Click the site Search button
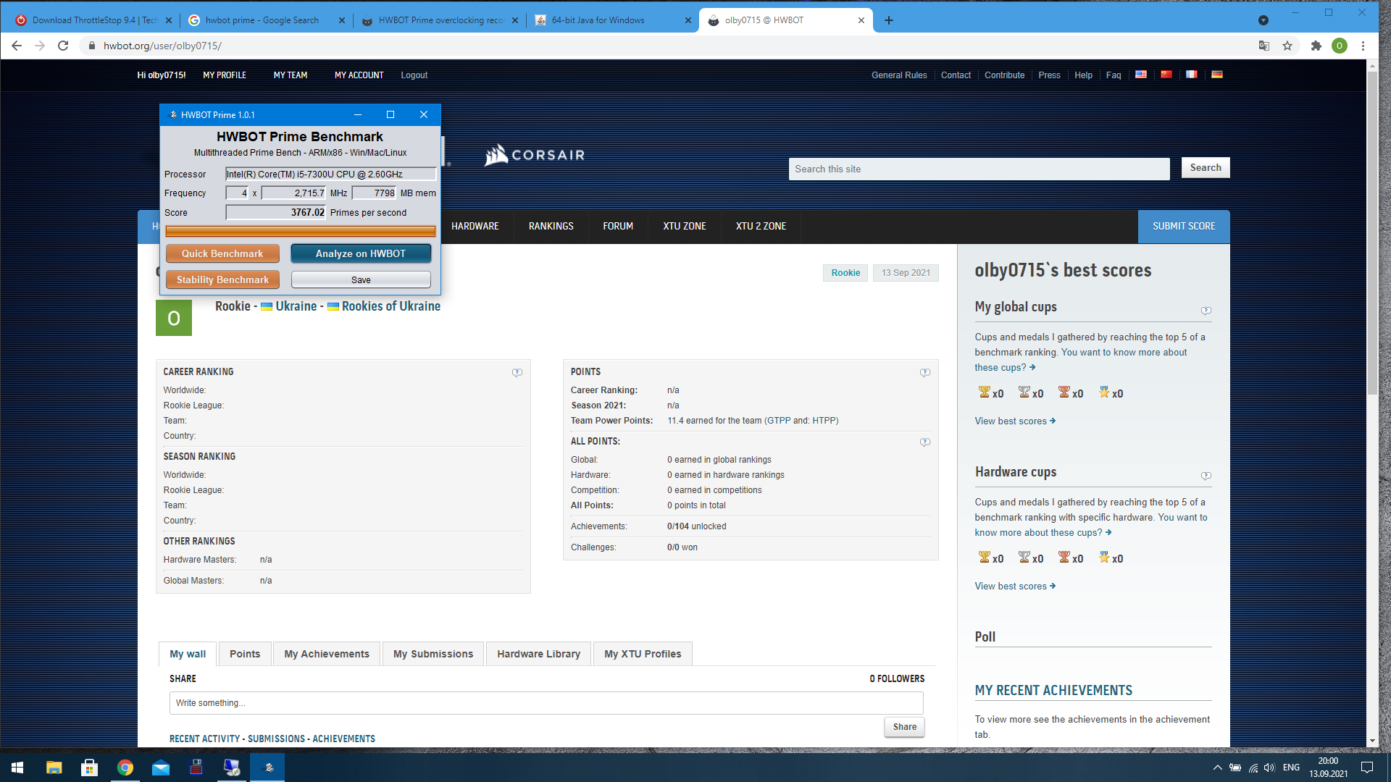Viewport: 1391px width, 782px height. [x=1206, y=167]
